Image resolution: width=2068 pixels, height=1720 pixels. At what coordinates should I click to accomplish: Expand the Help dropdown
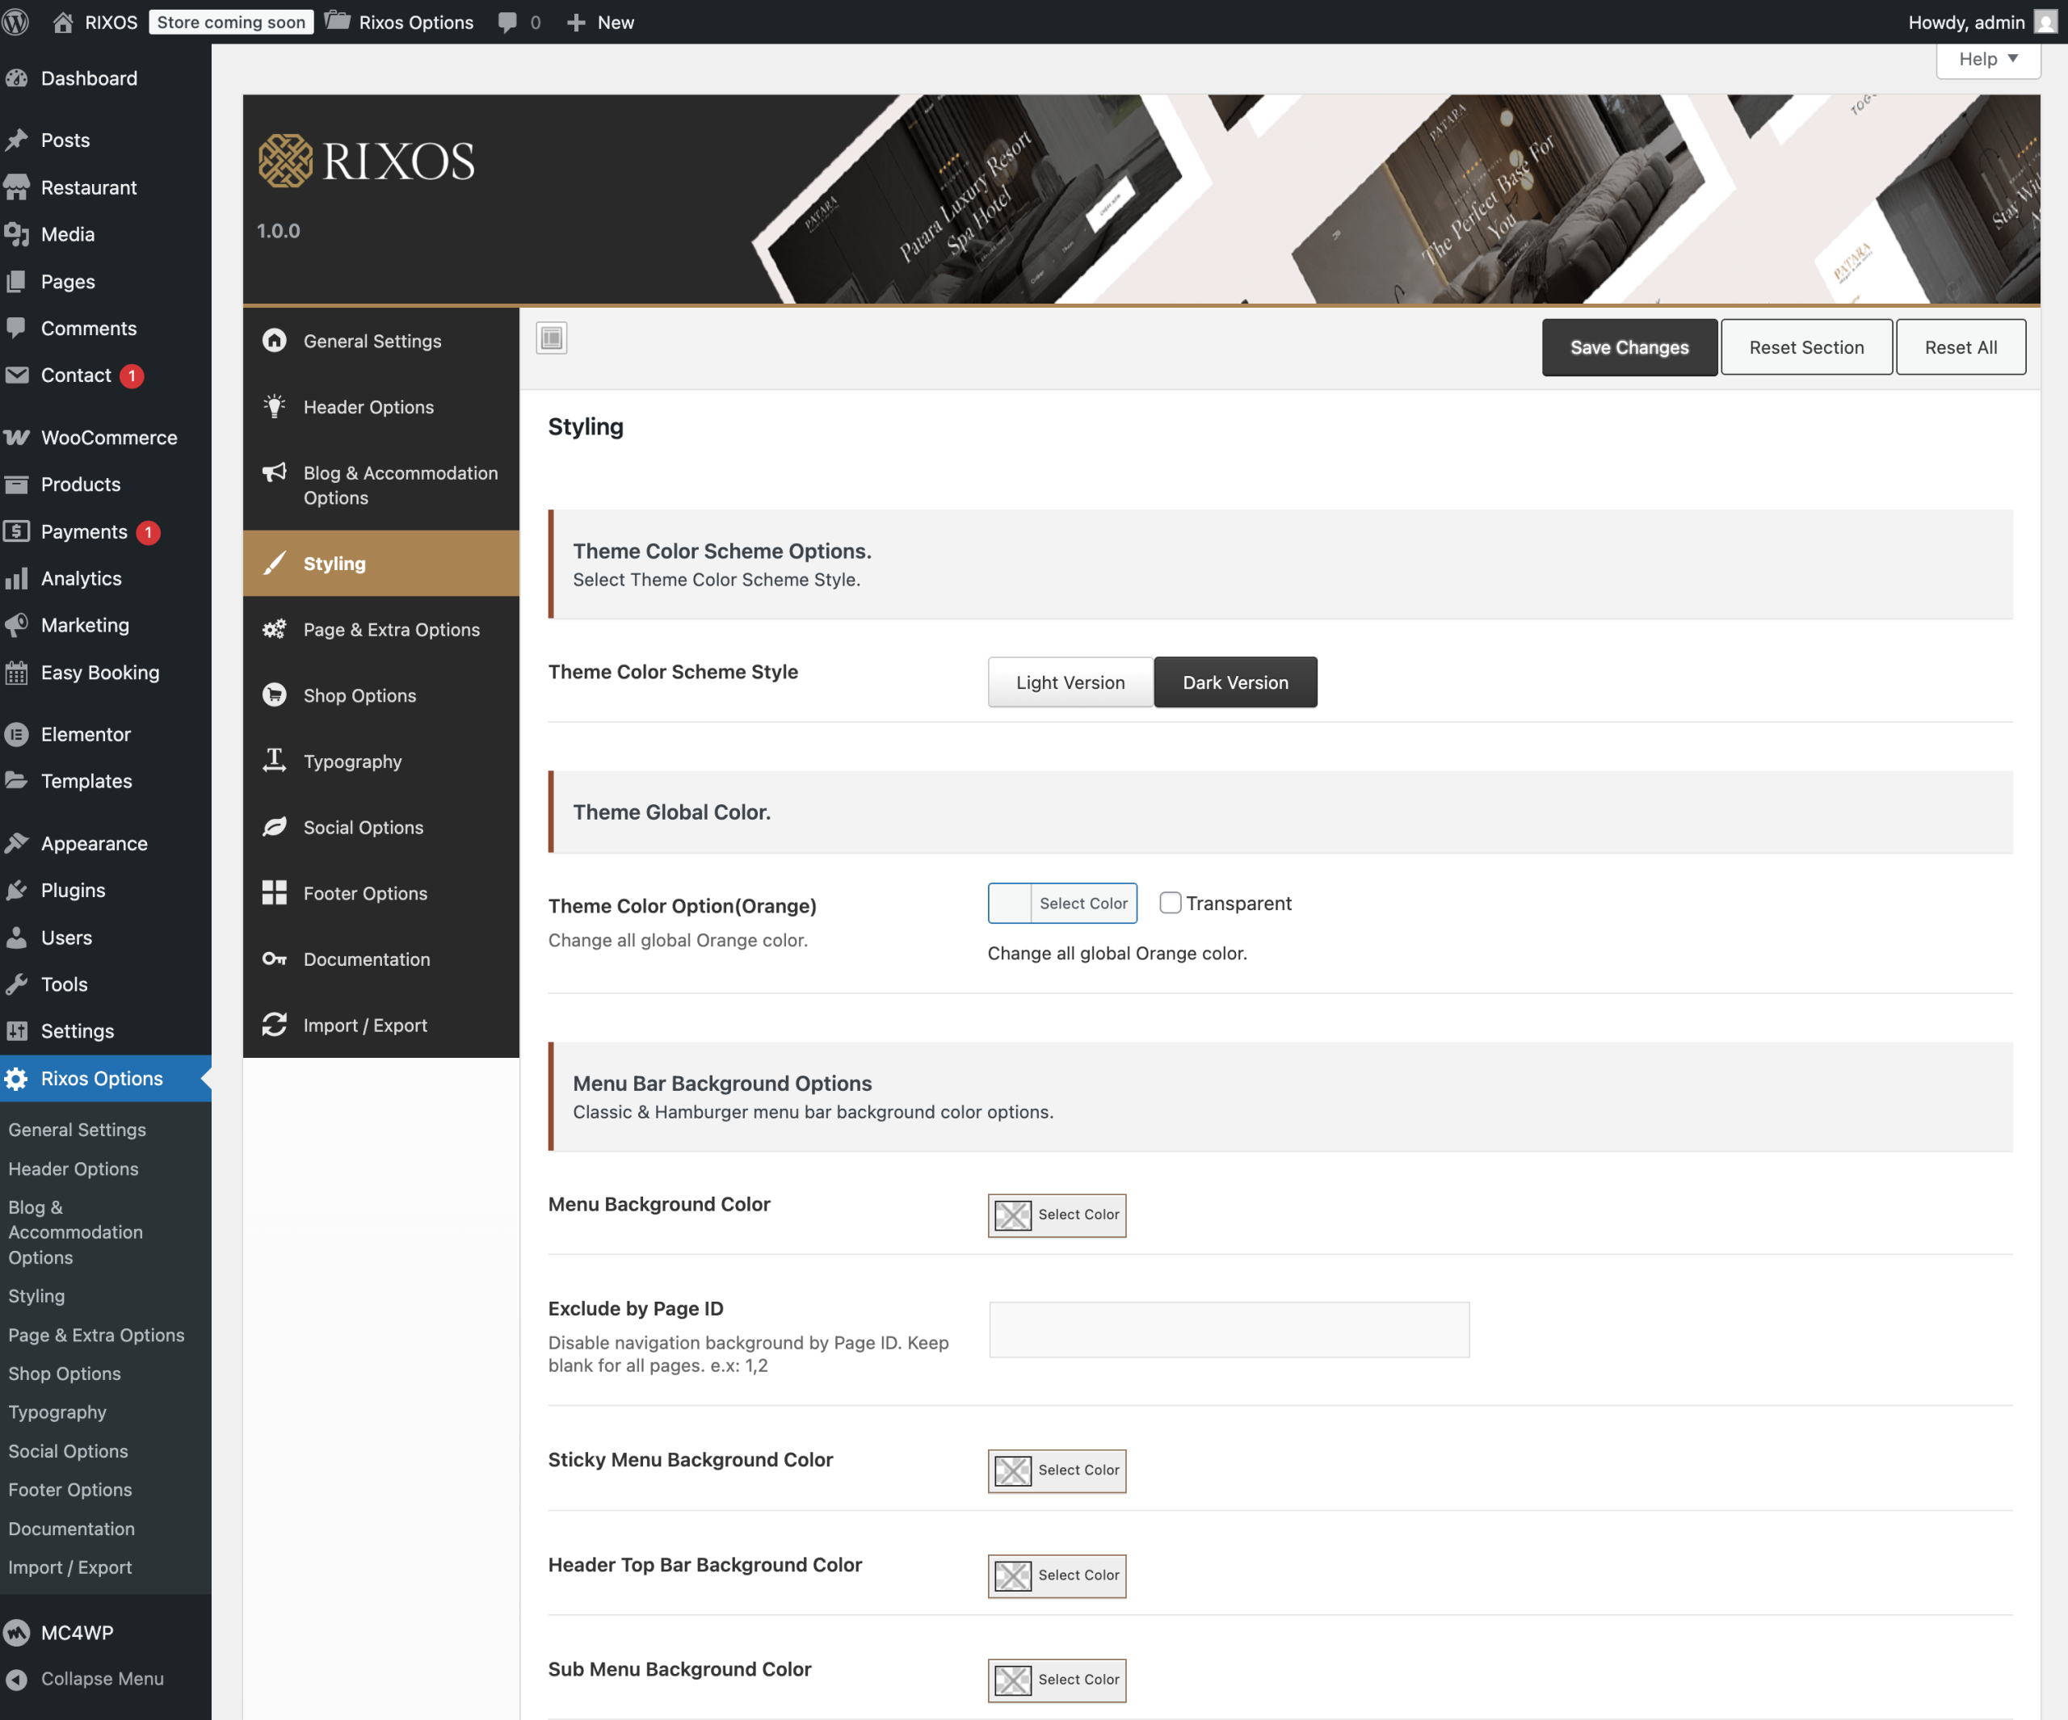click(x=1987, y=59)
